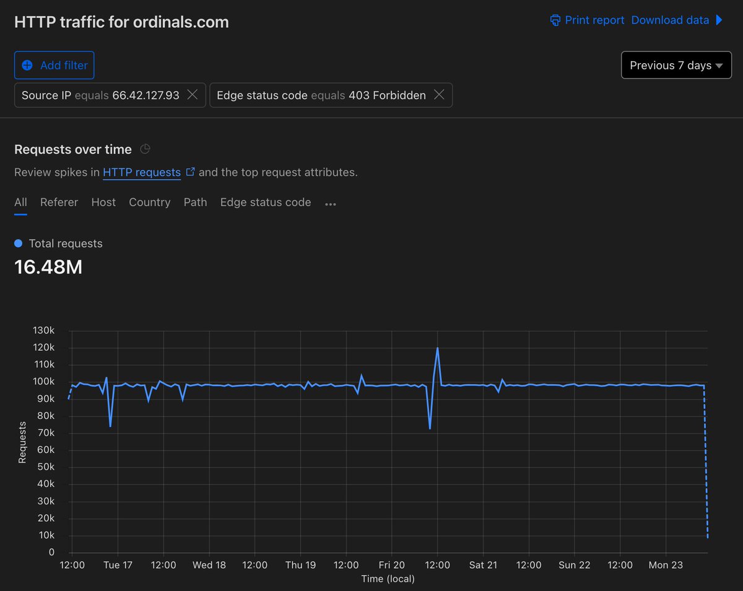Click the 130k y-axis label
This screenshot has width=743, height=591.
(43, 330)
